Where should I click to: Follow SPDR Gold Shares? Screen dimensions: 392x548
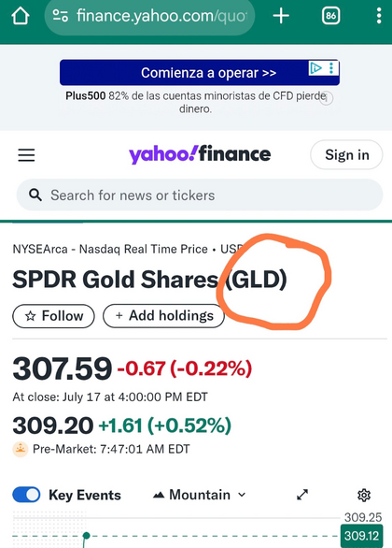tap(54, 316)
